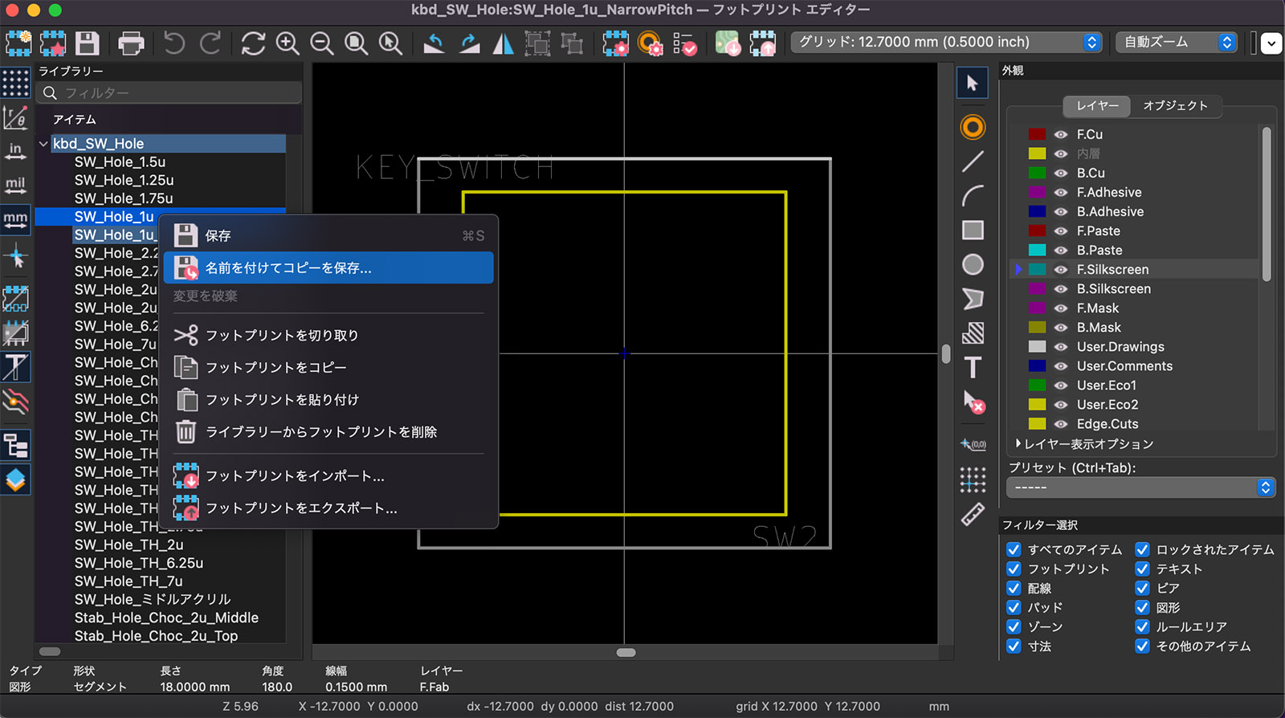
Task: Select the arrow selection tool
Action: click(x=973, y=83)
